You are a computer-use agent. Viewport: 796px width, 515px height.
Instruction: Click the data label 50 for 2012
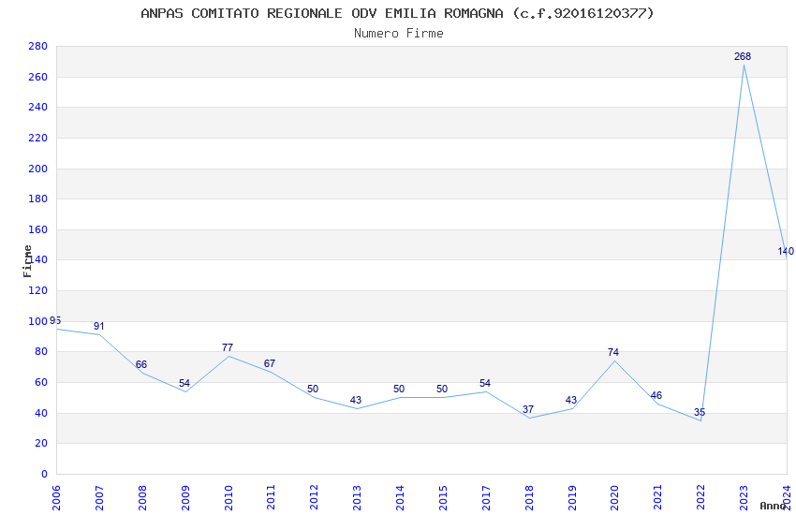(313, 389)
